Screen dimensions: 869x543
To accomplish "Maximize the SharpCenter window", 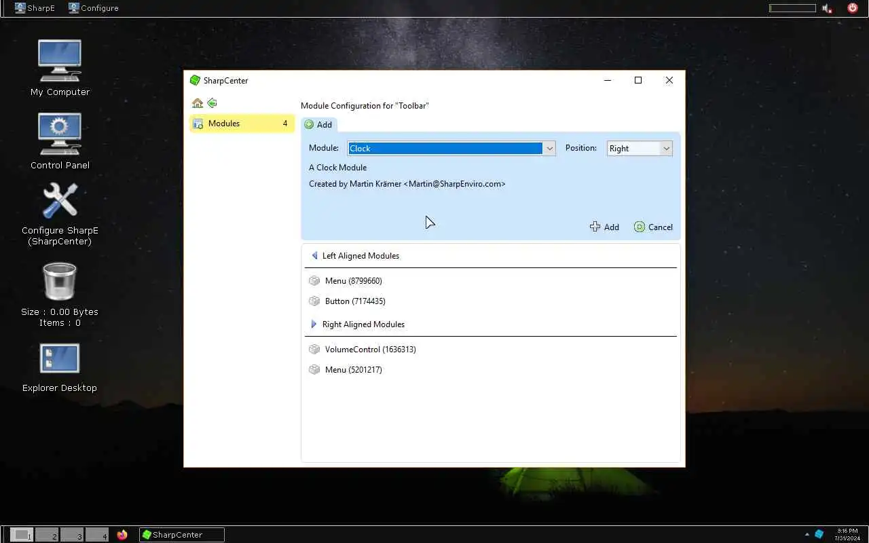I will point(638,80).
